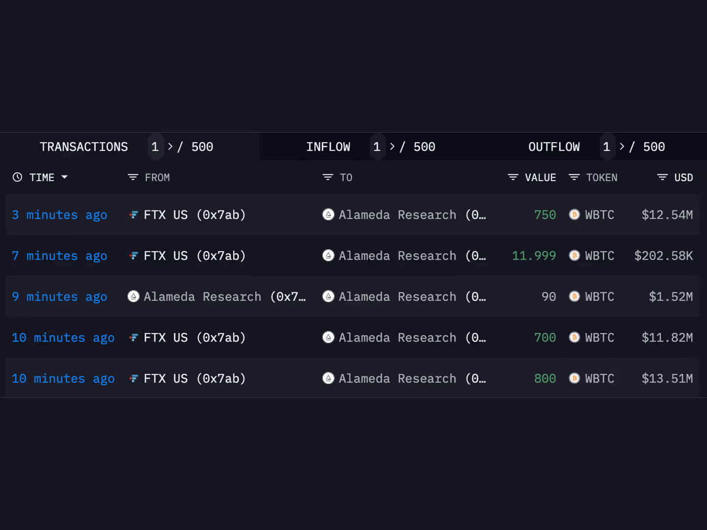
Task: Switch to the TRANSACTIONS tab
Action: pos(84,147)
